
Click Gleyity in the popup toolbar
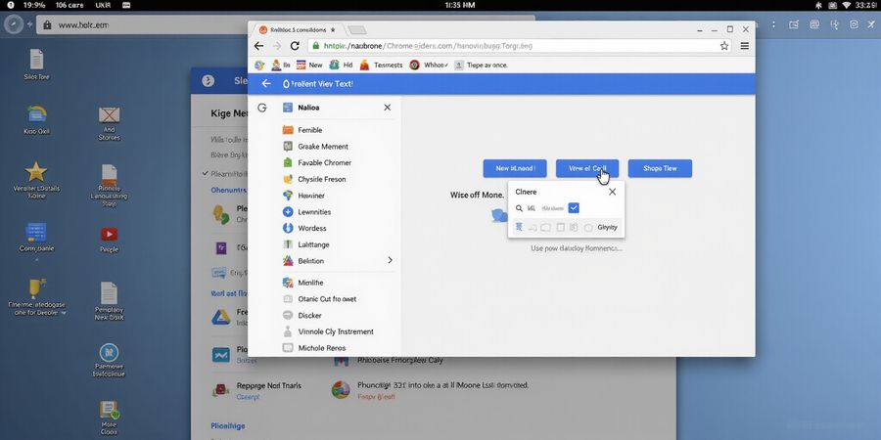[607, 227]
